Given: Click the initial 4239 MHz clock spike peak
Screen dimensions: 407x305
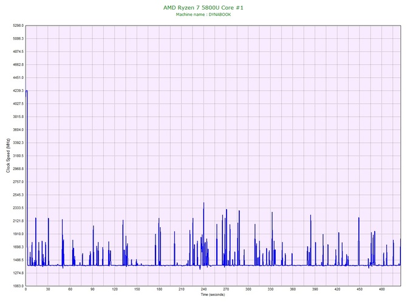Looking at the screenshot, I should [27, 91].
